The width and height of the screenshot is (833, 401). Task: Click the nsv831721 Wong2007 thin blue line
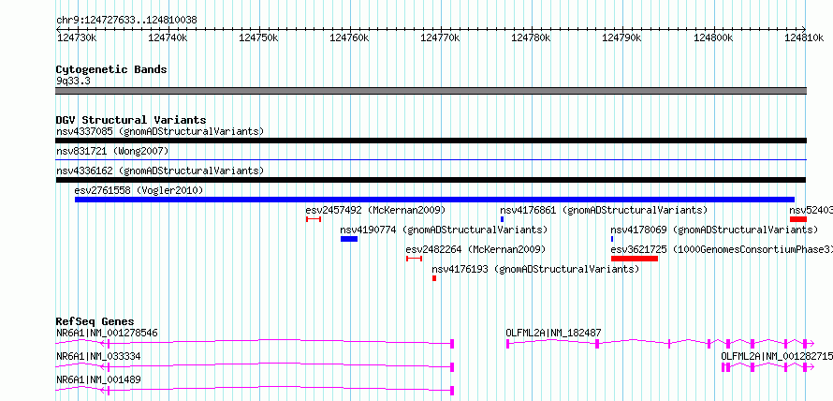(431, 159)
